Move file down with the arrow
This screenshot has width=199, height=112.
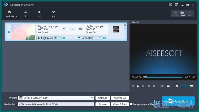tap(125, 29)
